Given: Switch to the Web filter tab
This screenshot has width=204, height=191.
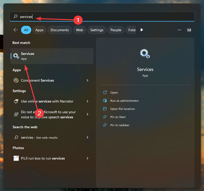Looking at the screenshot, I should [x=80, y=30].
